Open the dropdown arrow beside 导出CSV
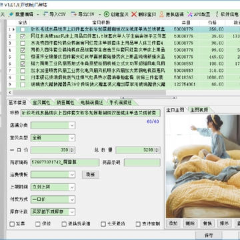Viewport: 240px width, 240px height. 99,15
